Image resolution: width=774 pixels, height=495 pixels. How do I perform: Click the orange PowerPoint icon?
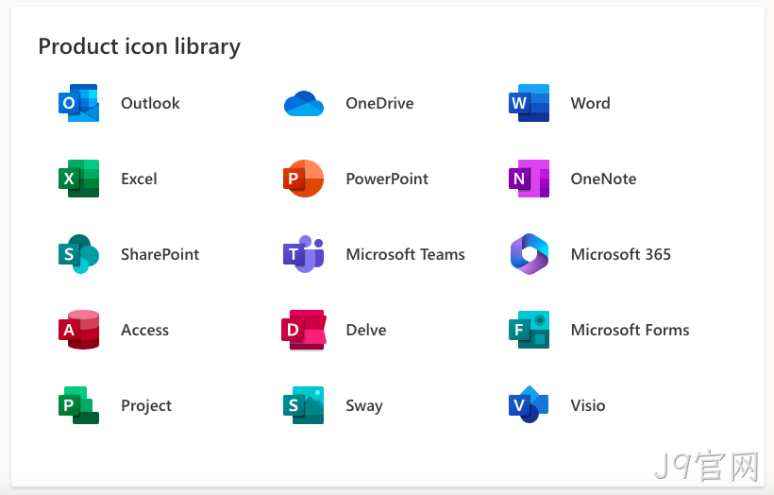[x=303, y=179]
